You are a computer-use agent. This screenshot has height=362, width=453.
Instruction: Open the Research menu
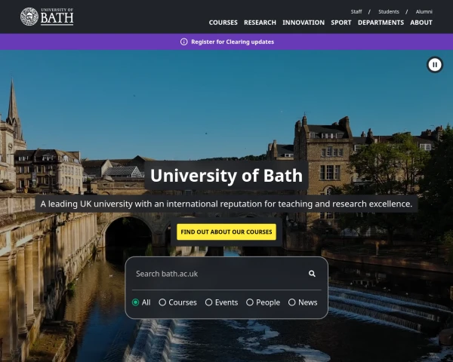260,23
